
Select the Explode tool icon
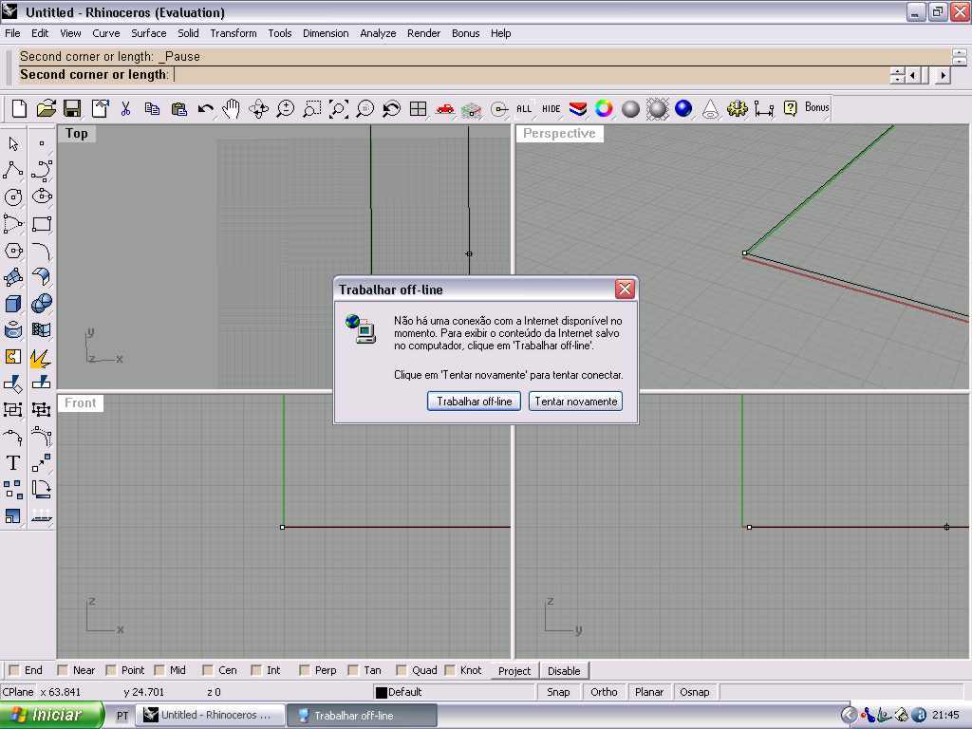tap(41, 358)
